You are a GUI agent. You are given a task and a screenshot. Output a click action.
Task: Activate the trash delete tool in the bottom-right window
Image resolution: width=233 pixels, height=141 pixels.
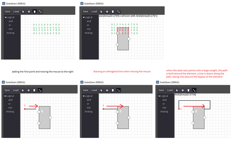(x=188, y=90)
